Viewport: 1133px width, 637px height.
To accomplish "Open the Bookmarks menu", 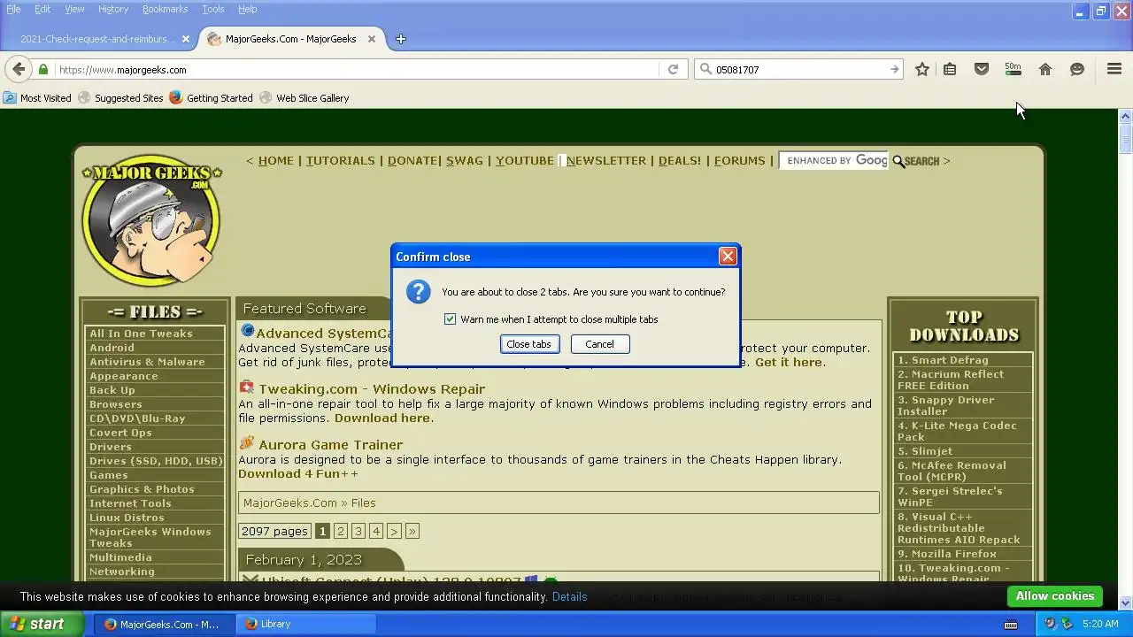I will (x=165, y=9).
